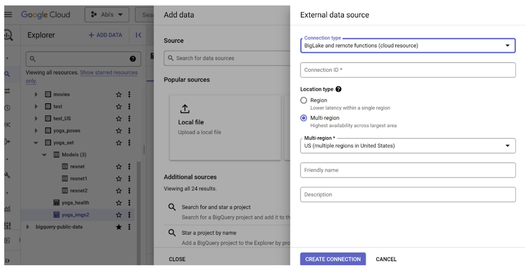Select the Region radio button
528x269 pixels.
click(x=304, y=100)
